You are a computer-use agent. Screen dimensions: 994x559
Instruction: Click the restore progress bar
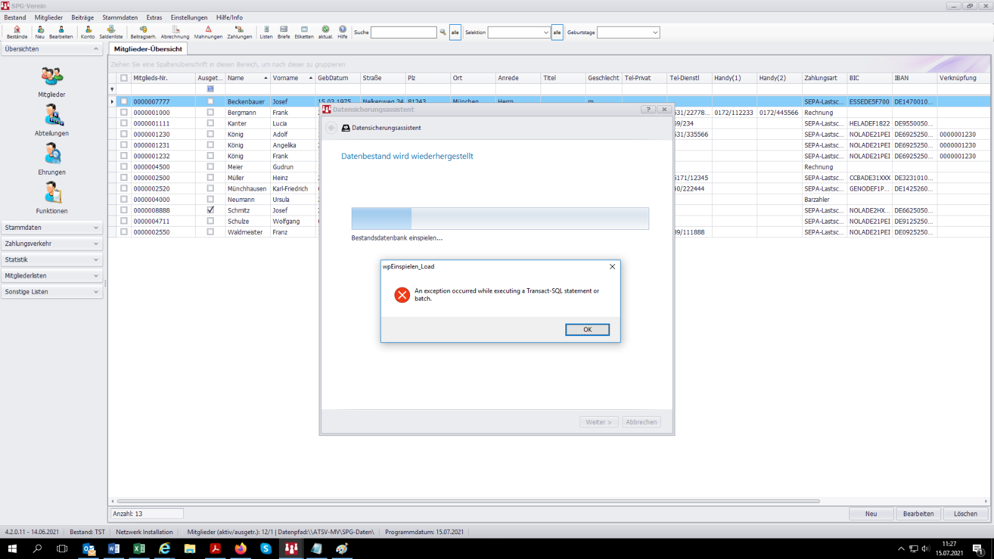coord(499,219)
